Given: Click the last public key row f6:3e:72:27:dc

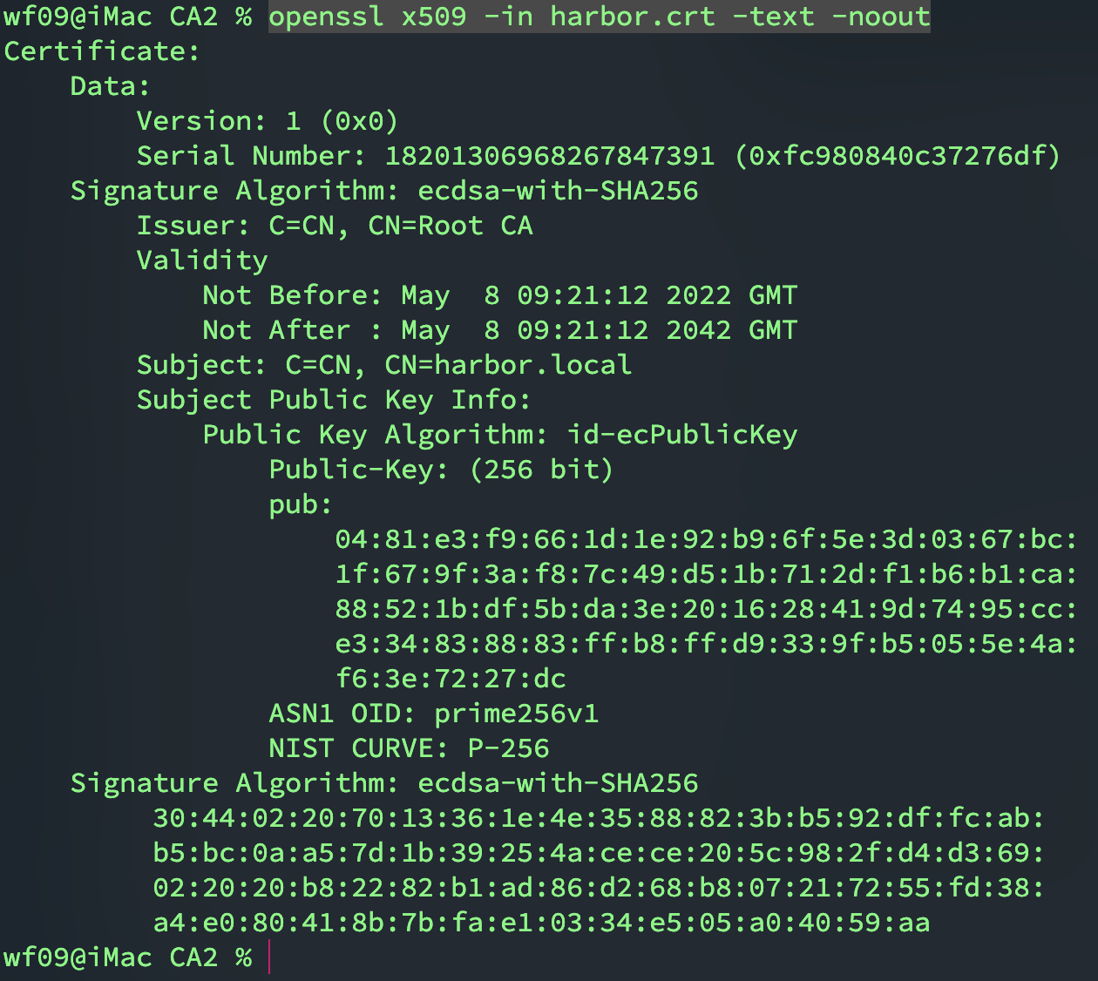Looking at the screenshot, I should coord(451,679).
